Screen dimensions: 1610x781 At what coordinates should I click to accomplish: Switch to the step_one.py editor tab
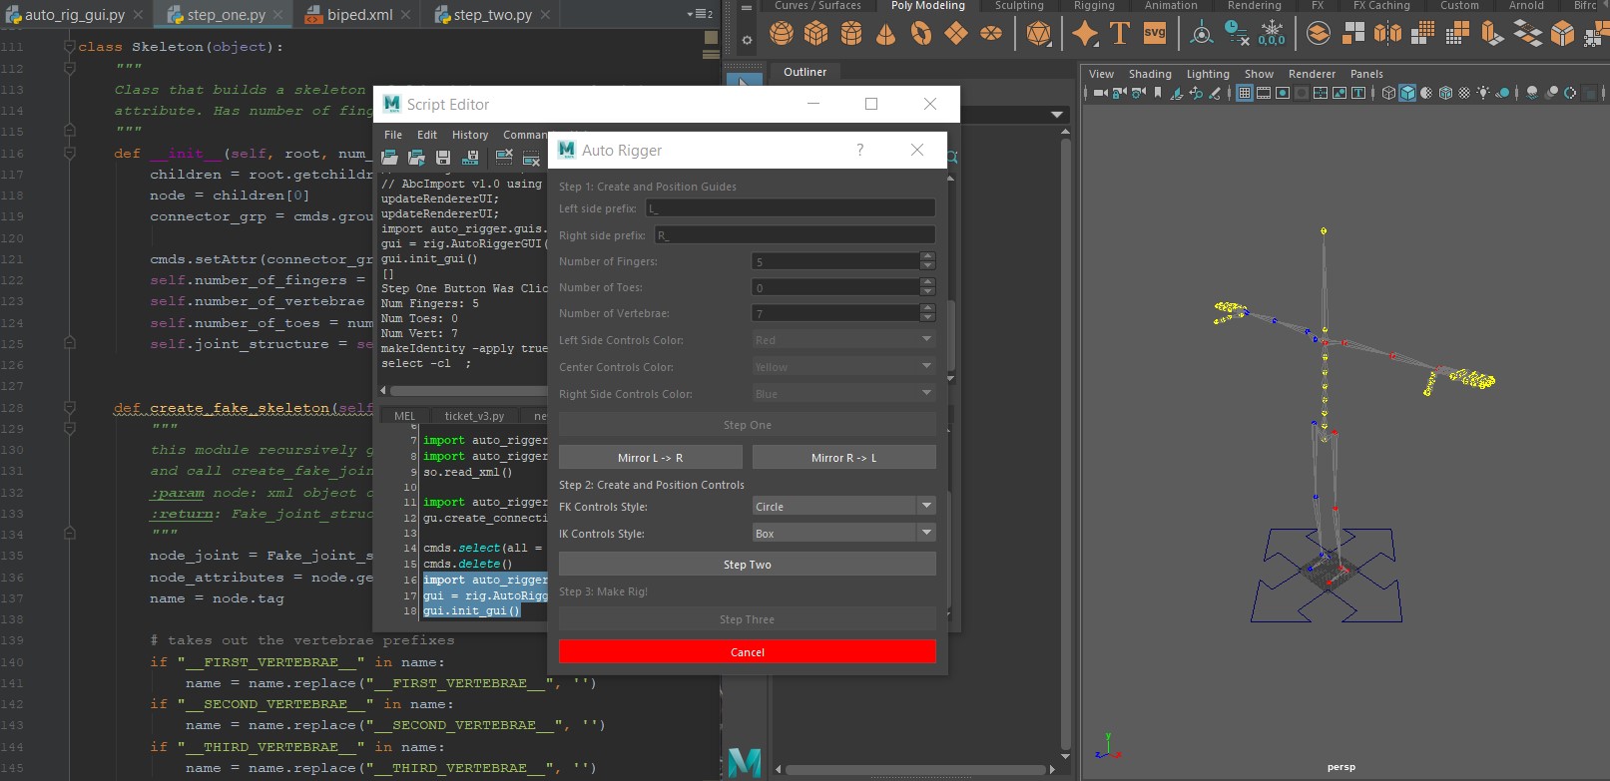217,15
